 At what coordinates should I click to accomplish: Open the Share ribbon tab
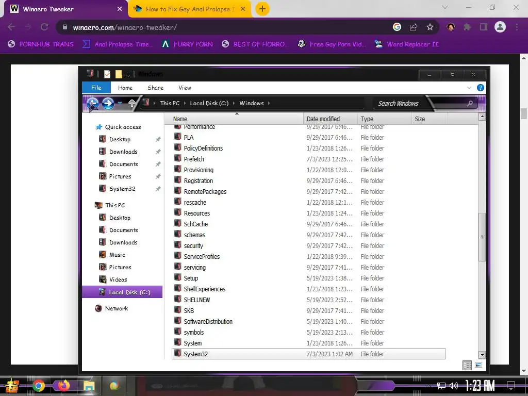[156, 88]
